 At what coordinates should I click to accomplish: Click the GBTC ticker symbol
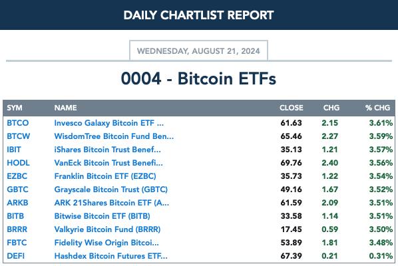click(17, 190)
